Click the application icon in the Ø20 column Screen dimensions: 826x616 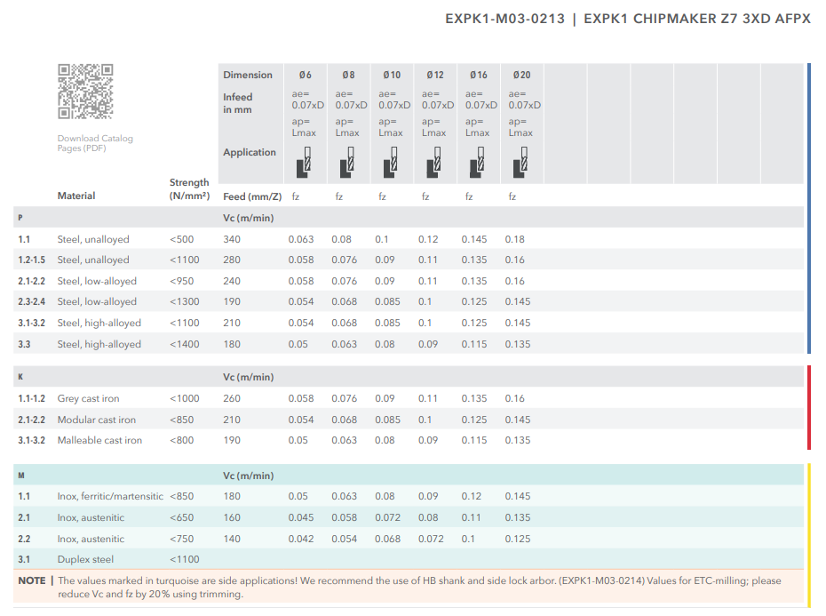(x=520, y=164)
